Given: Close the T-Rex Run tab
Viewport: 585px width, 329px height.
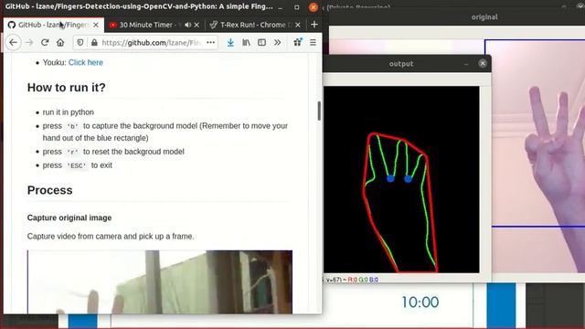Looking at the screenshot, I should (x=297, y=25).
